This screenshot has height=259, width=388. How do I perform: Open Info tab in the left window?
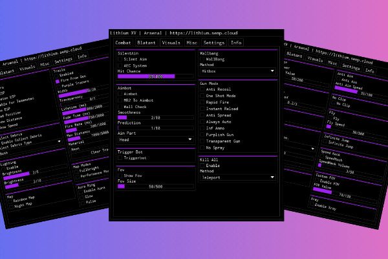[82, 56]
